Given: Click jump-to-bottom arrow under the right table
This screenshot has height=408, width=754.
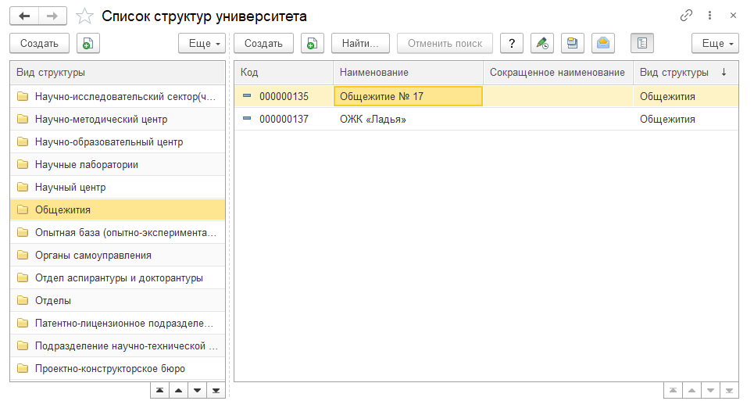Looking at the screenshot, I should [x=730, y=390].
